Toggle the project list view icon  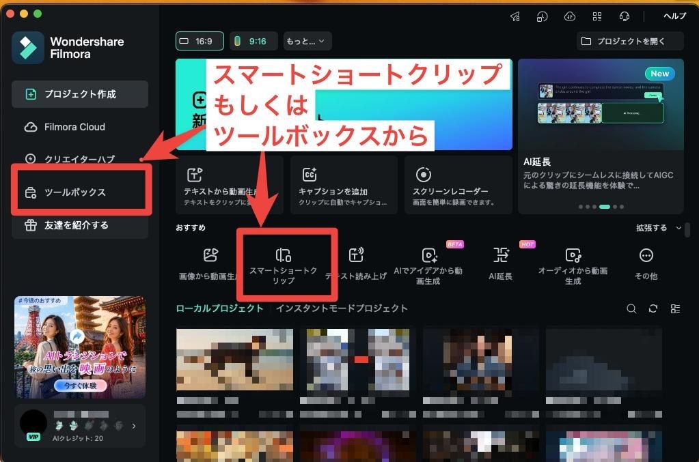(675, 308)
